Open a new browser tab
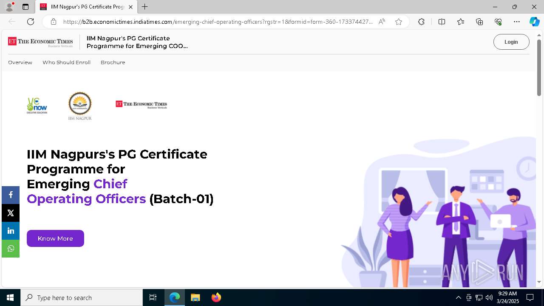Image resolution: width=544 pixels, height=306 pixels. point(145,7)
